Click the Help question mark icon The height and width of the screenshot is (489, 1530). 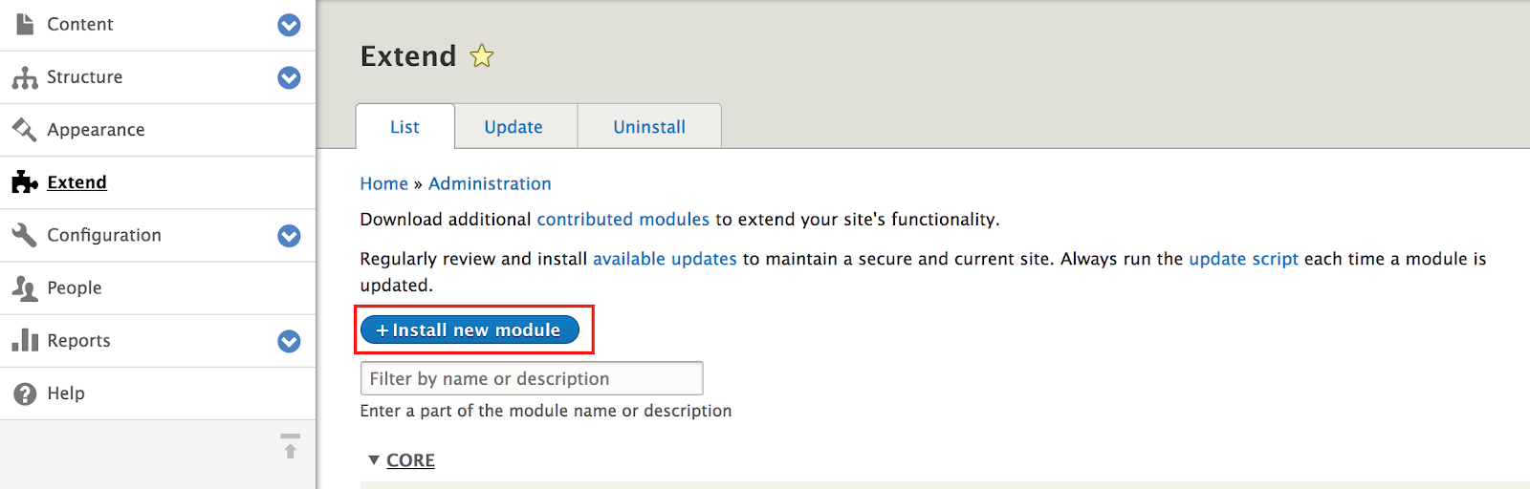point(25,393)
